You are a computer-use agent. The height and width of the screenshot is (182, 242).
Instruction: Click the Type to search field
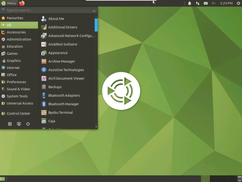48,10
